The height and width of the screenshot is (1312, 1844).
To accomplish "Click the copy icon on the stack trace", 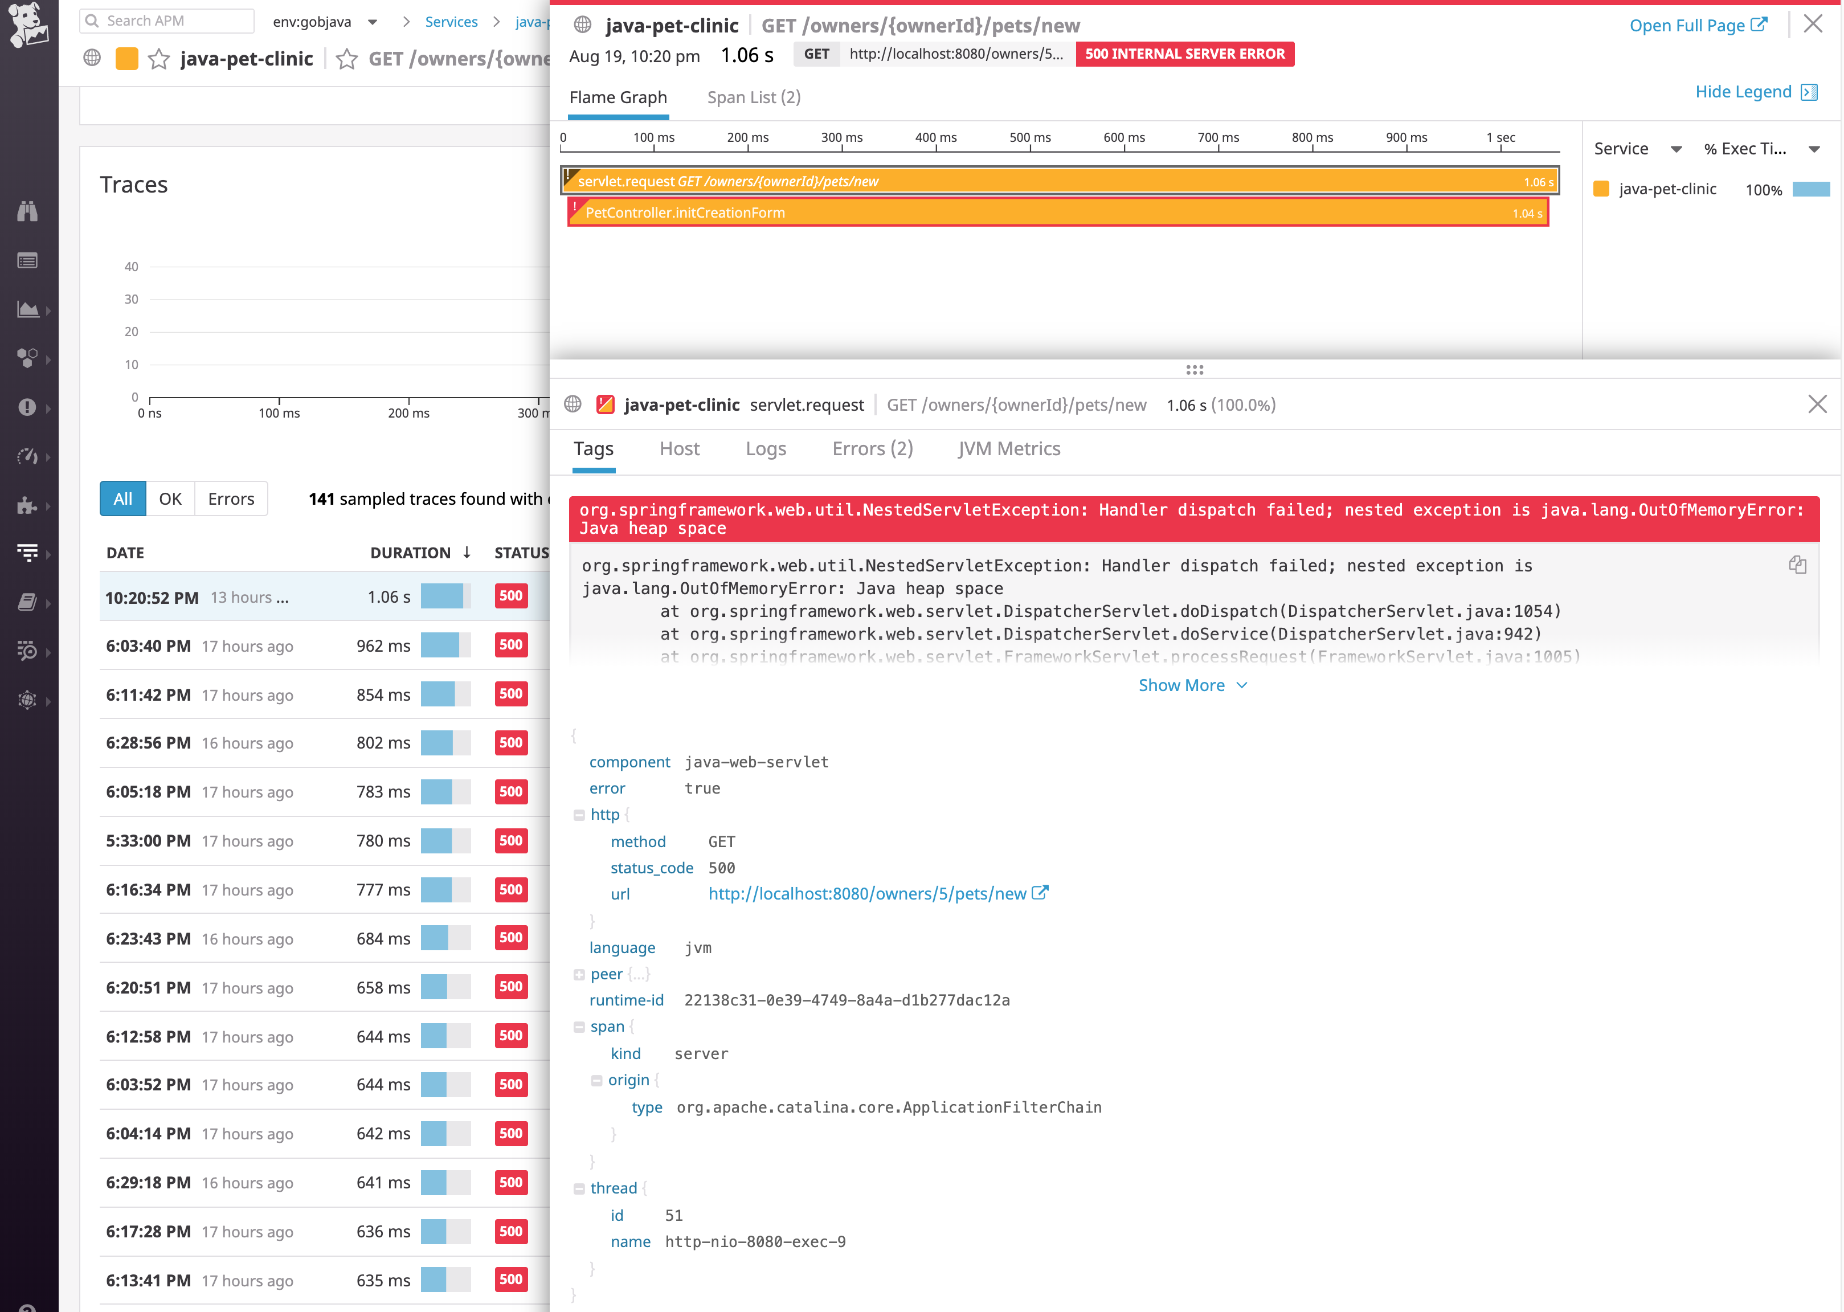I will coord(1798,565).
